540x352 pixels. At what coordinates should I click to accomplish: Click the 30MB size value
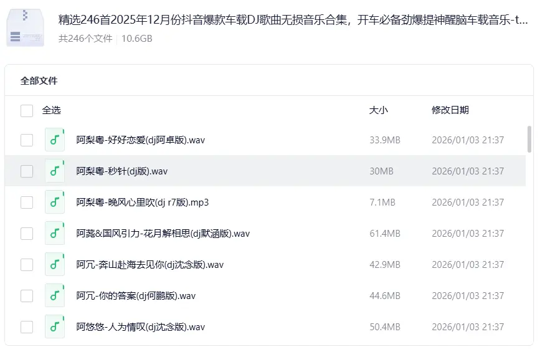[x=382, y=171]
